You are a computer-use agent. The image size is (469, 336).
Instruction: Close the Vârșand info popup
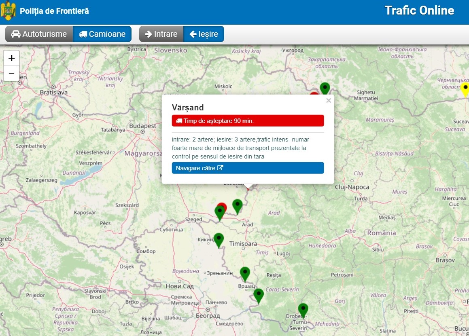tap(329, 101)
